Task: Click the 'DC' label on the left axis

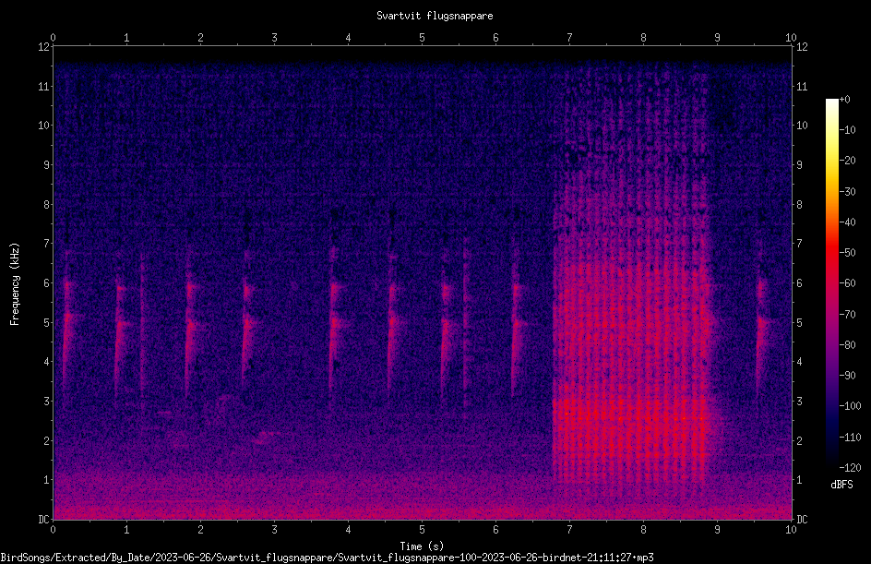Action: pyautogui.click(x=43, y=520)
